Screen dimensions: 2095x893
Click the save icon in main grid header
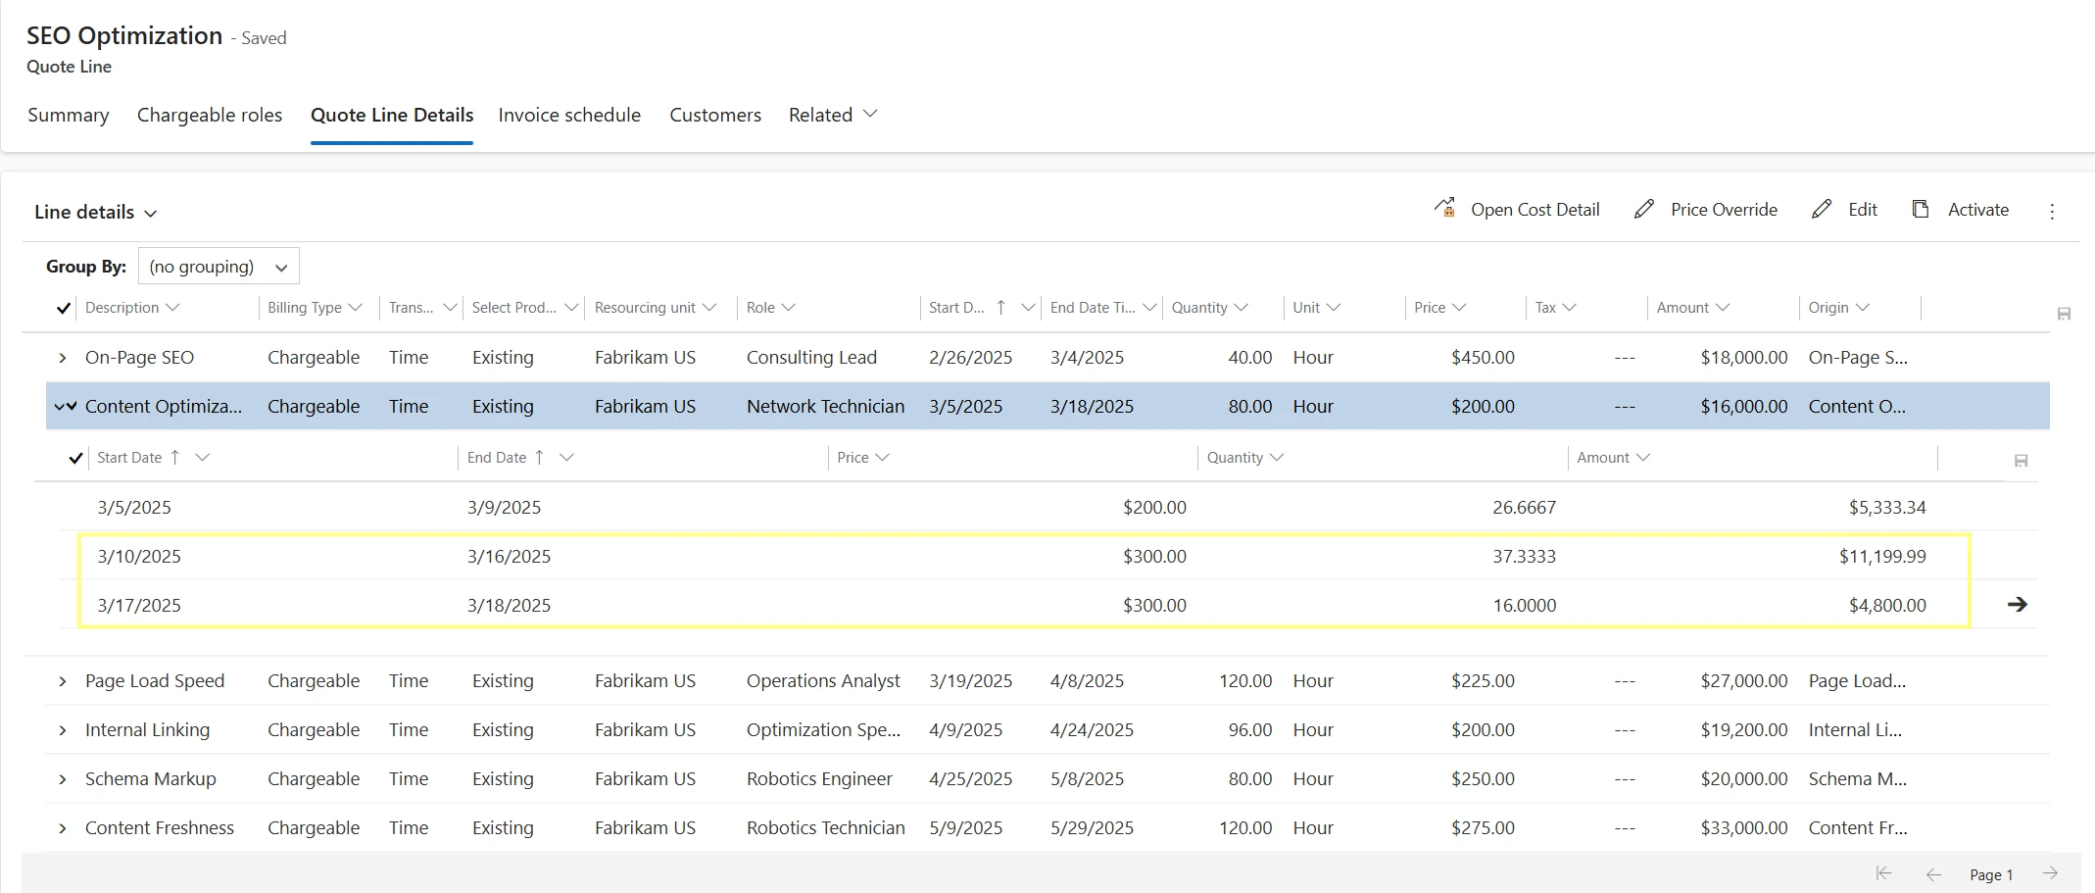[2064, 314]
